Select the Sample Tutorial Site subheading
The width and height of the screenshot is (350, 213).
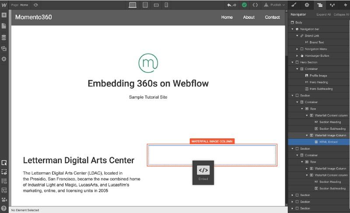point(148,97)
